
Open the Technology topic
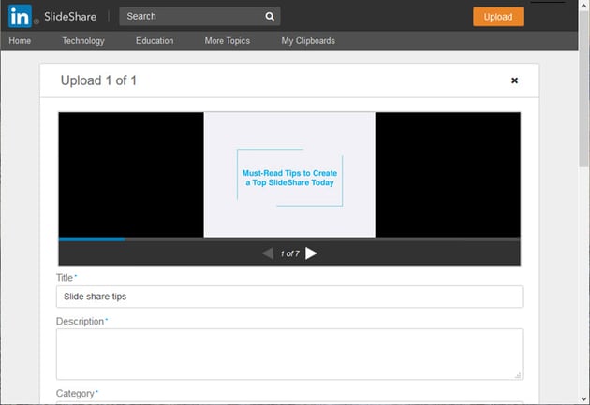(x=83, y=40)
